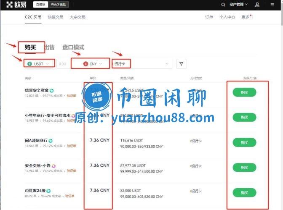Click 7.36 CNY price for 闽A诚信商行
Screen dimensions: 283x210
tap(100, 140)
